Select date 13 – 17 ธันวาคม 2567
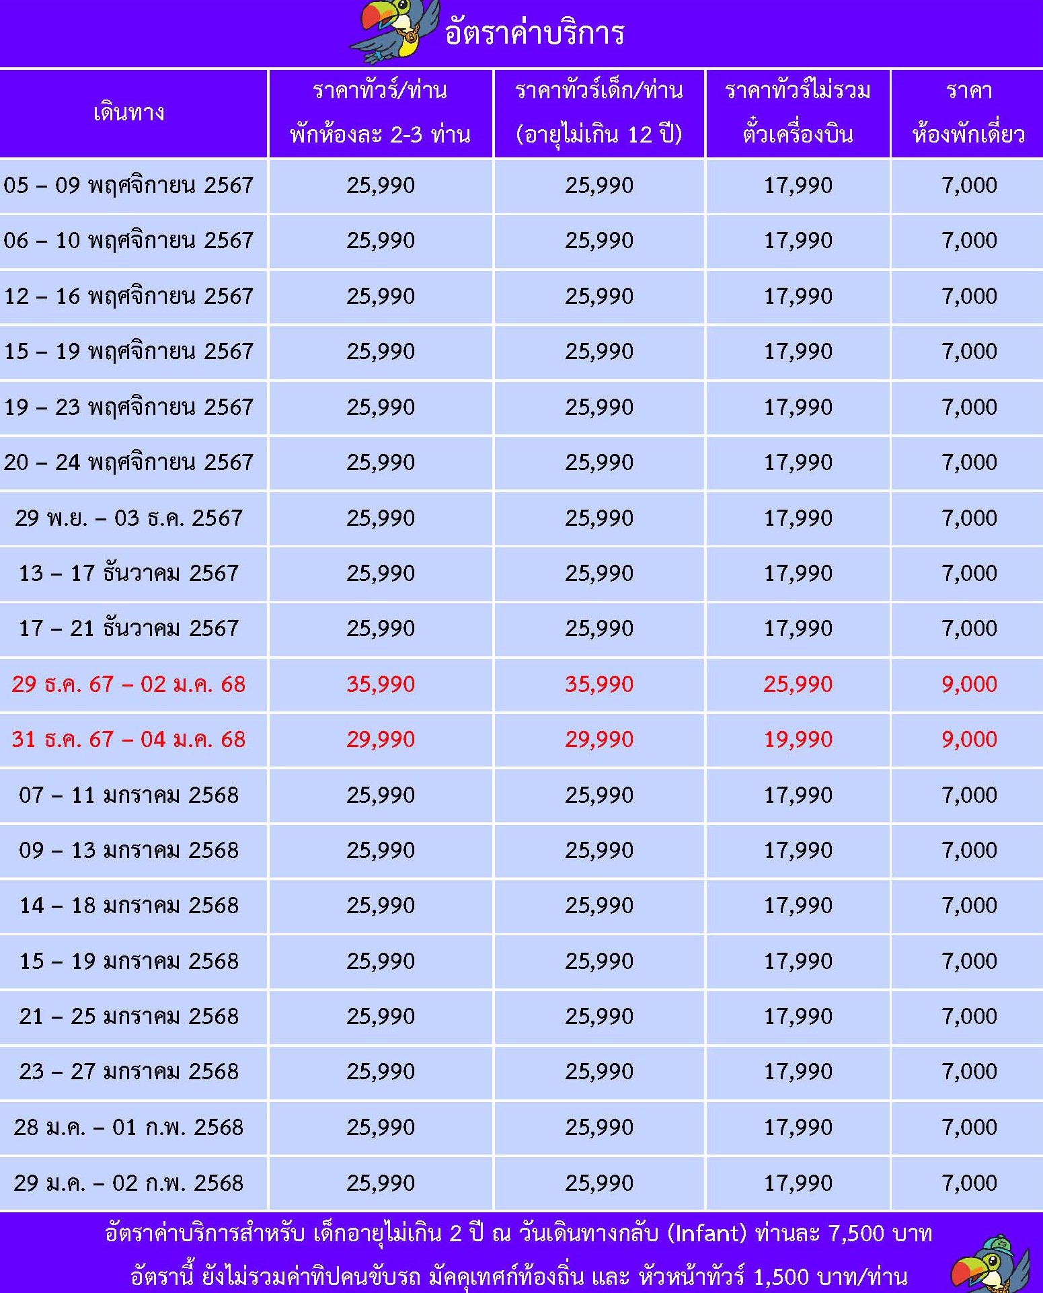Viewport: 1043px width, 1293px height. click(128, 573)
